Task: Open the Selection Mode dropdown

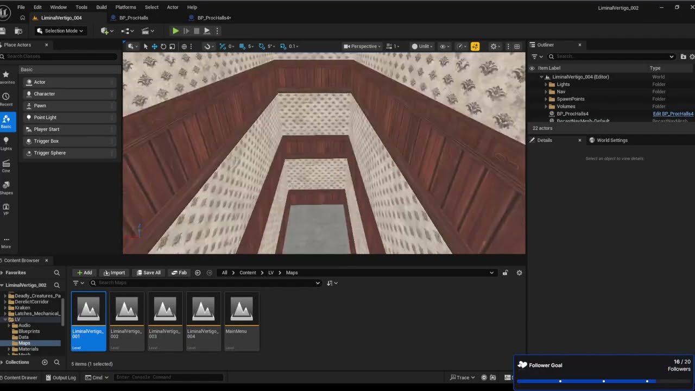Action: (x=60, y=31)
